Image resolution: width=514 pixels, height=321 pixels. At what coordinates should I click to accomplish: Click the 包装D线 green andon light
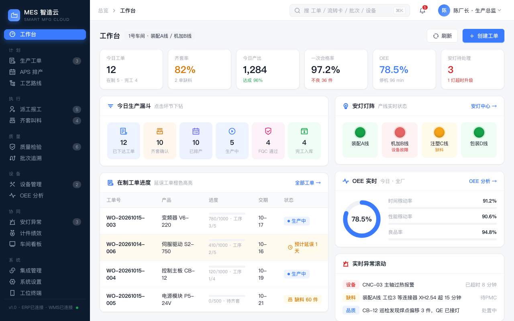point(479,132)
